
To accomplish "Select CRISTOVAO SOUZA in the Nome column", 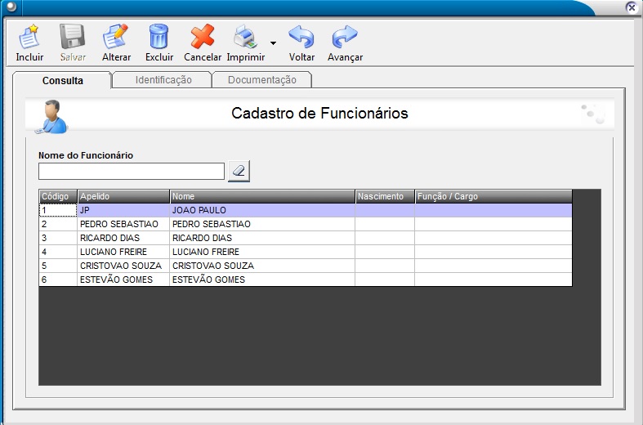I will [x=262, y=266].
